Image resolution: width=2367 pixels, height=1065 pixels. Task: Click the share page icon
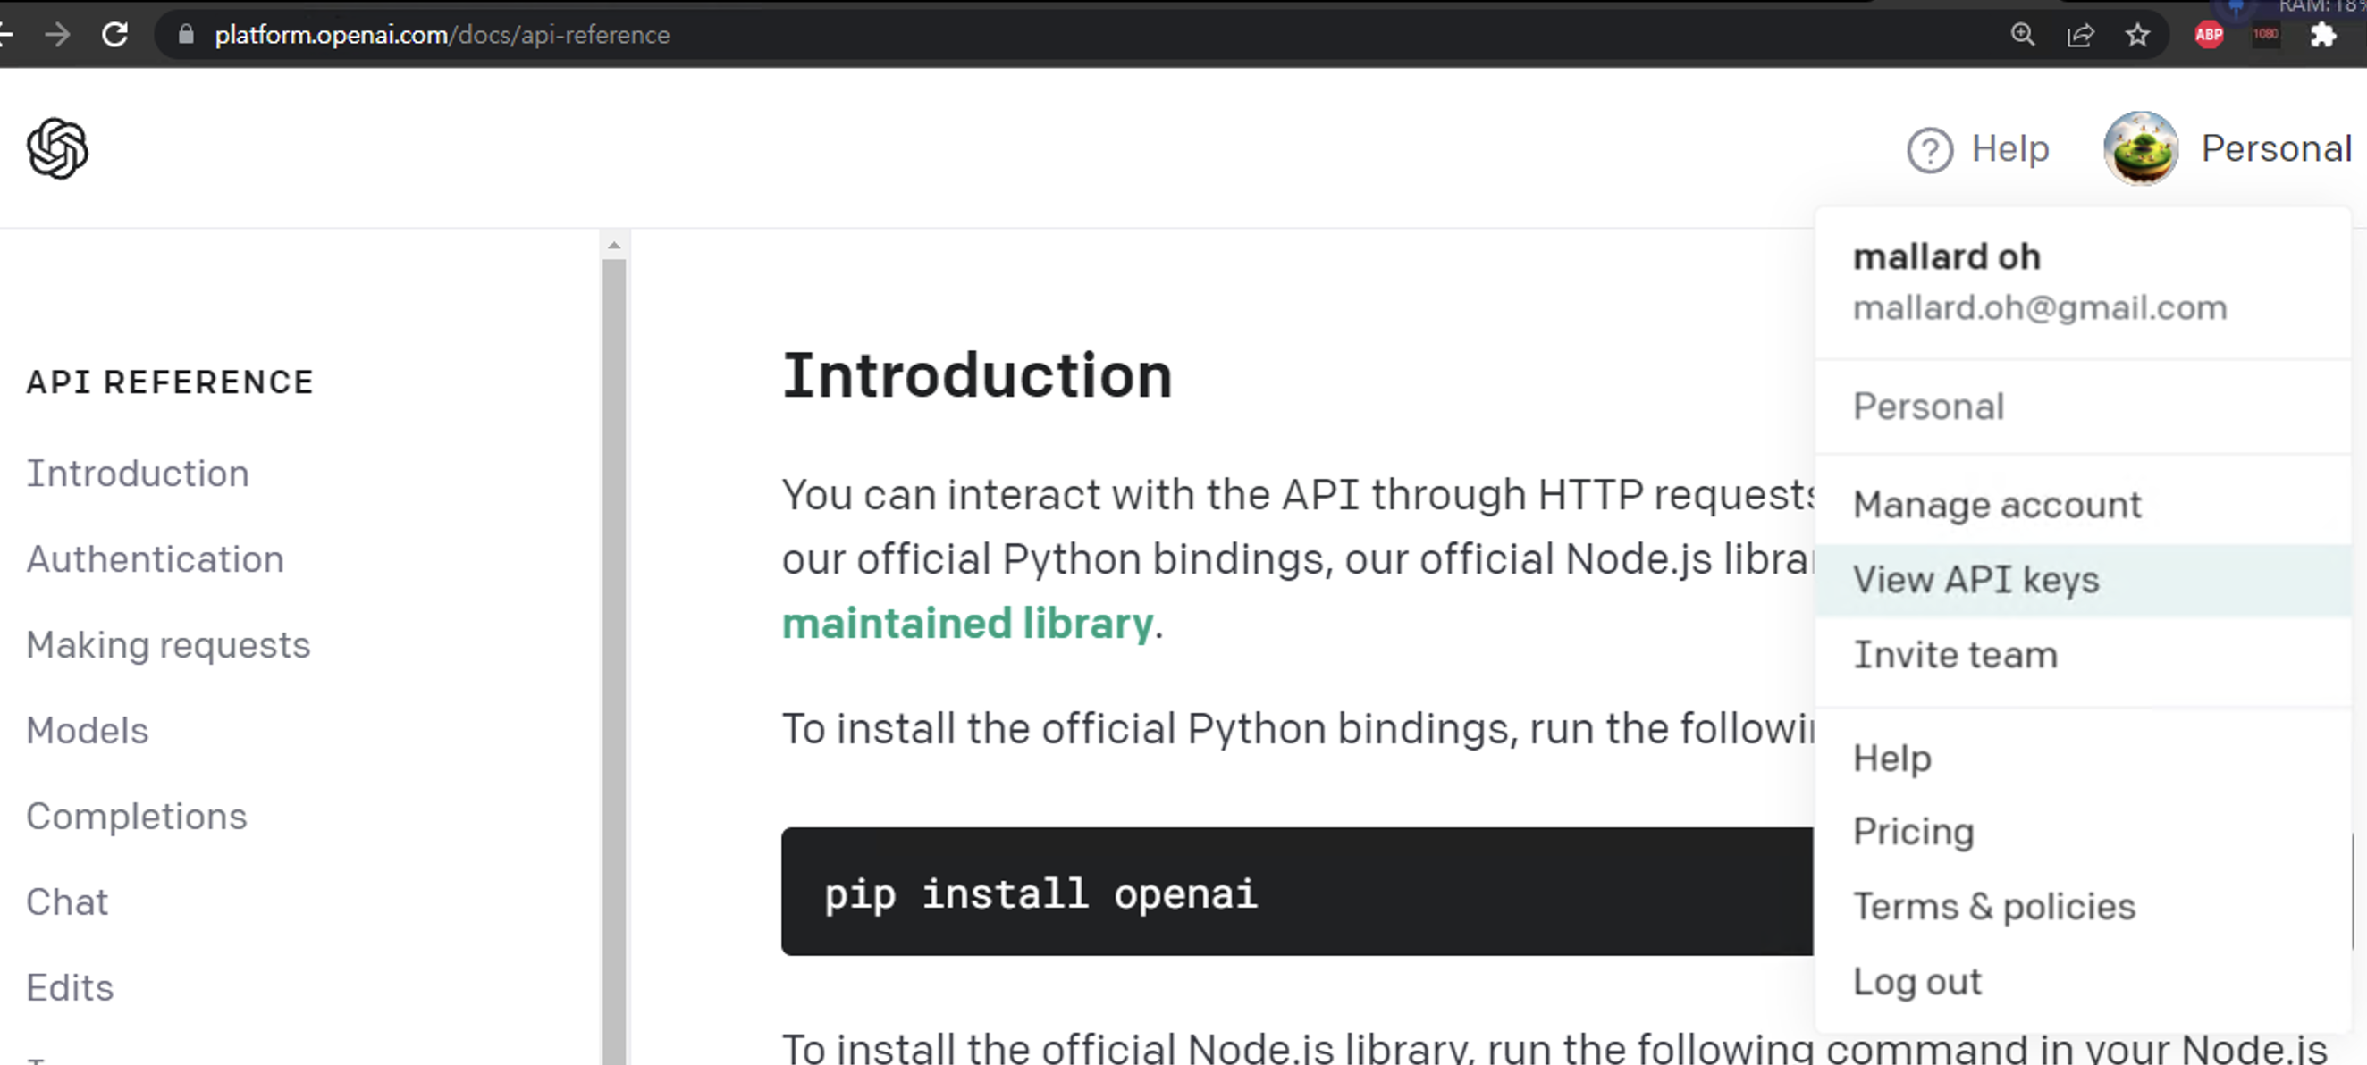click(x=2080, y=35)
